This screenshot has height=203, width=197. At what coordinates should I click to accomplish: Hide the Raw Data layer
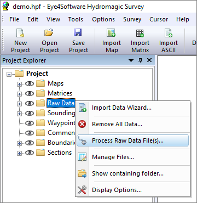[30, 104]
